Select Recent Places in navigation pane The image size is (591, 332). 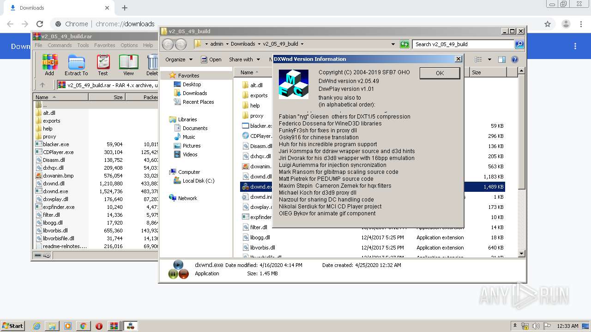click(198, 102)
